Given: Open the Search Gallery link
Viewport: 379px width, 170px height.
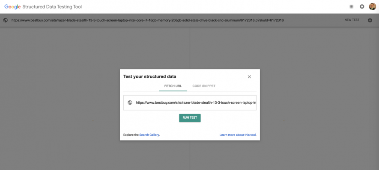Looking at the screenshot, I should coord(149,135).
